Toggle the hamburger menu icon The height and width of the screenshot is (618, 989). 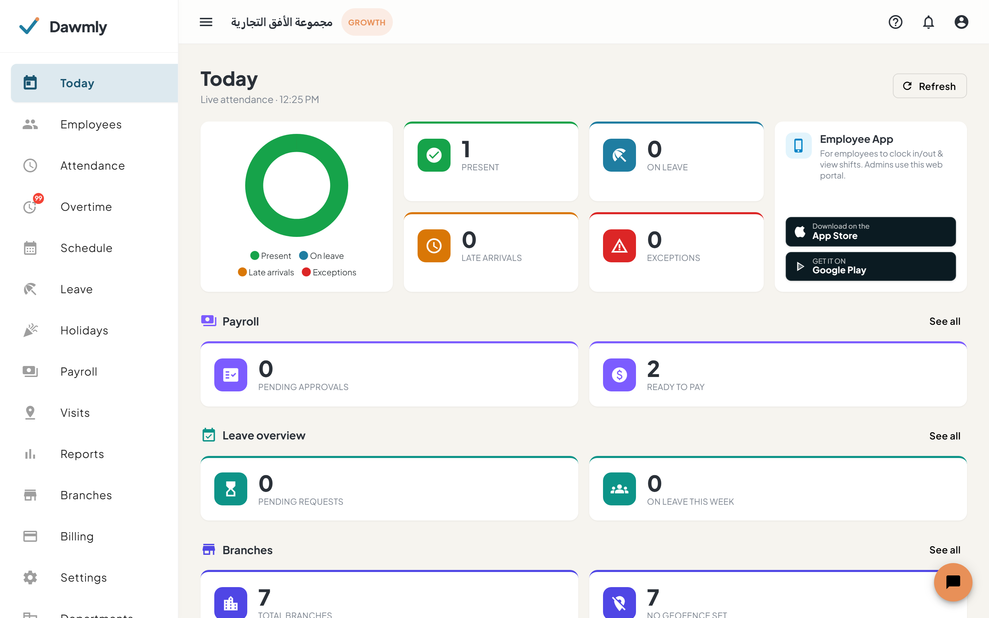206,22
